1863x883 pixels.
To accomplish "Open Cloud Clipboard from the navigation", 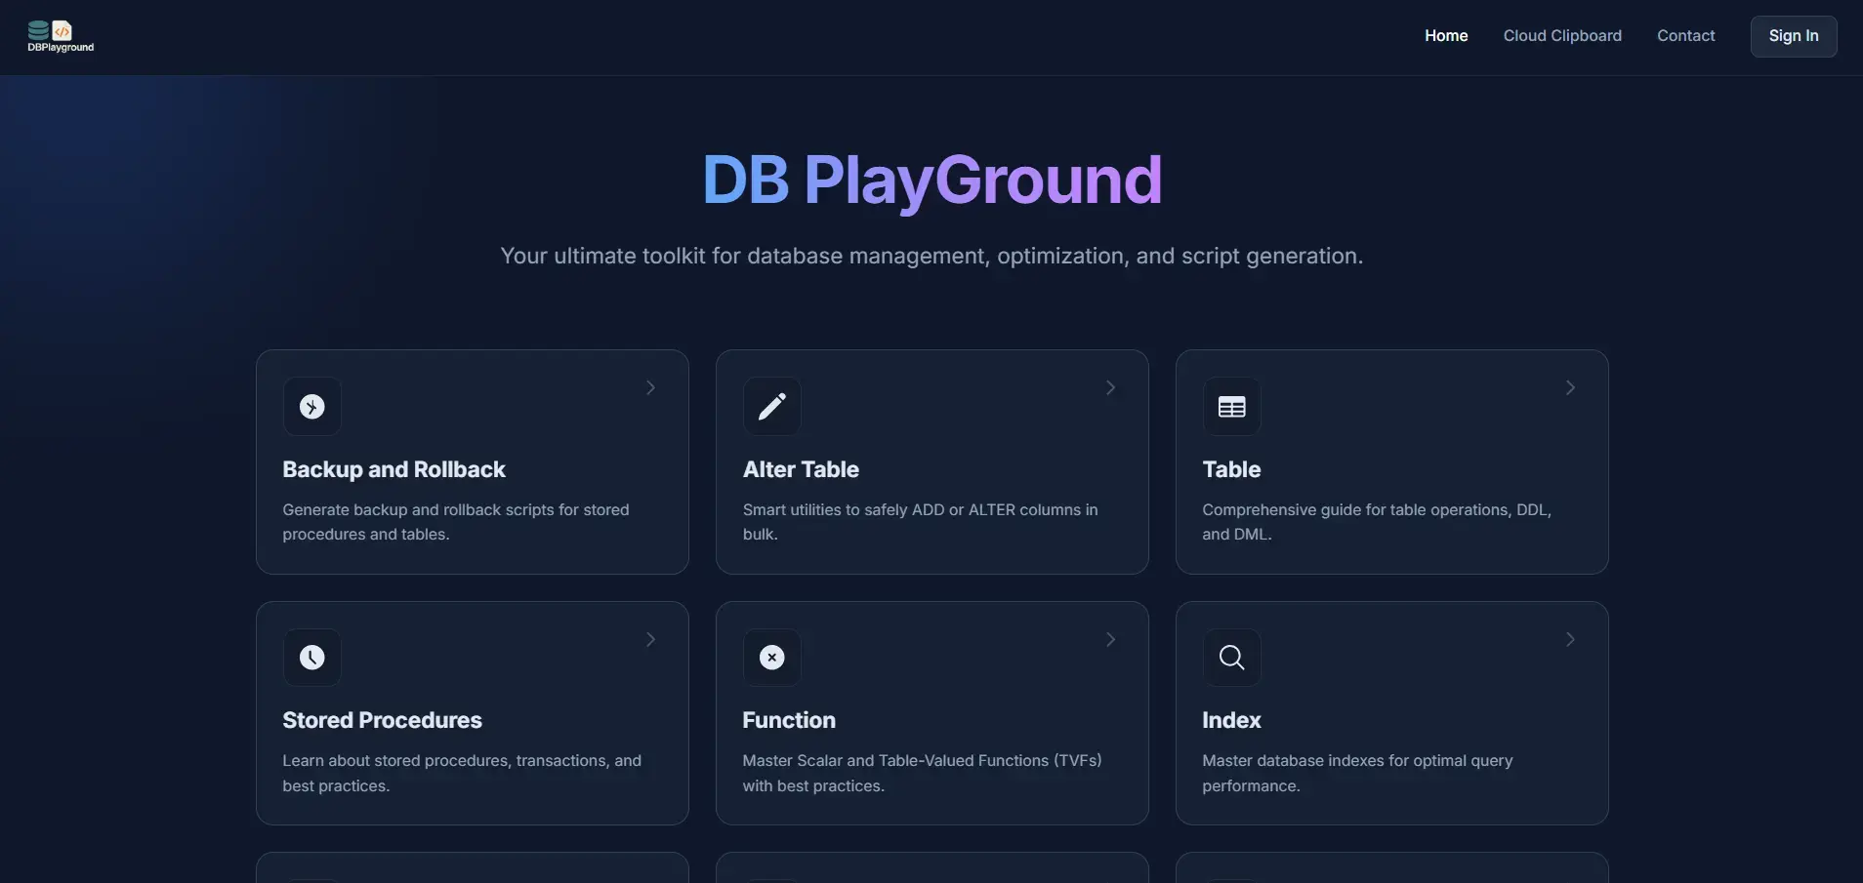I will (1562, 36).
